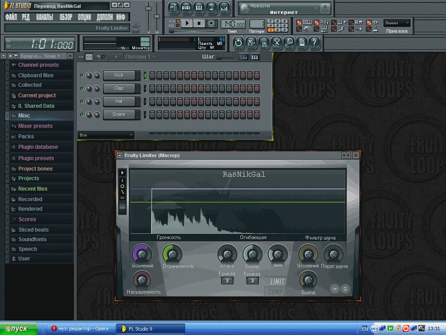
Task: Open the ОПЦИИ menu
Action: (84, 17)
